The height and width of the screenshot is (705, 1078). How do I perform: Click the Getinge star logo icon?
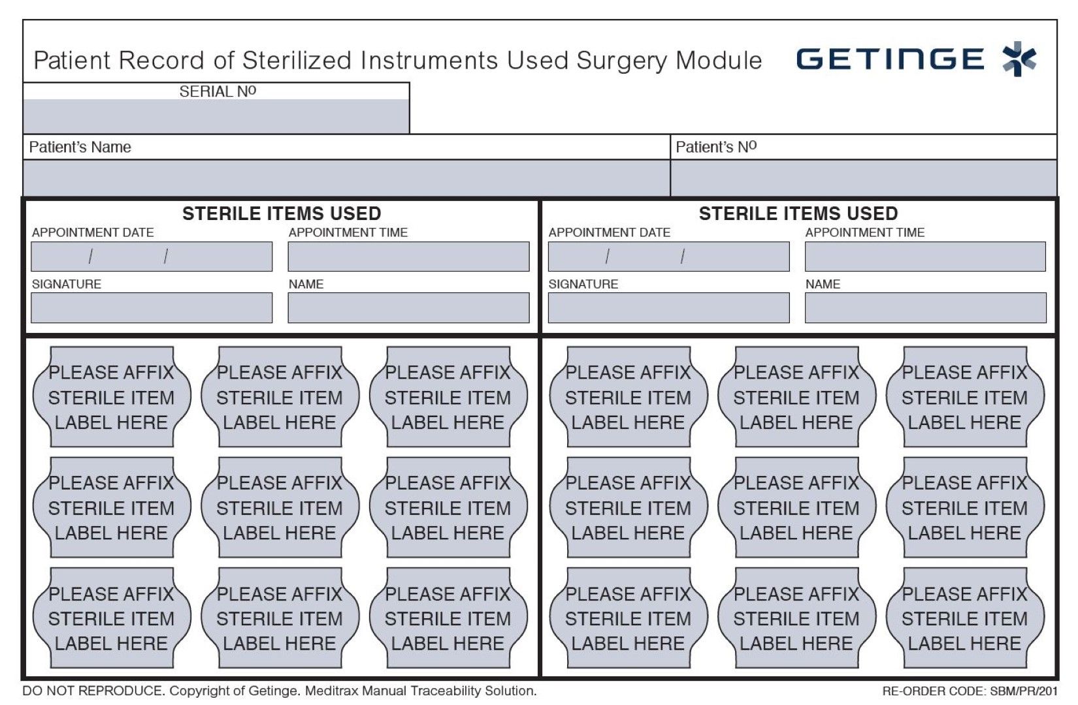coord(1019,59)
